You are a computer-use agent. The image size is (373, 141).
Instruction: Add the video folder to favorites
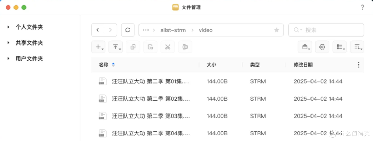pos(276,30)
